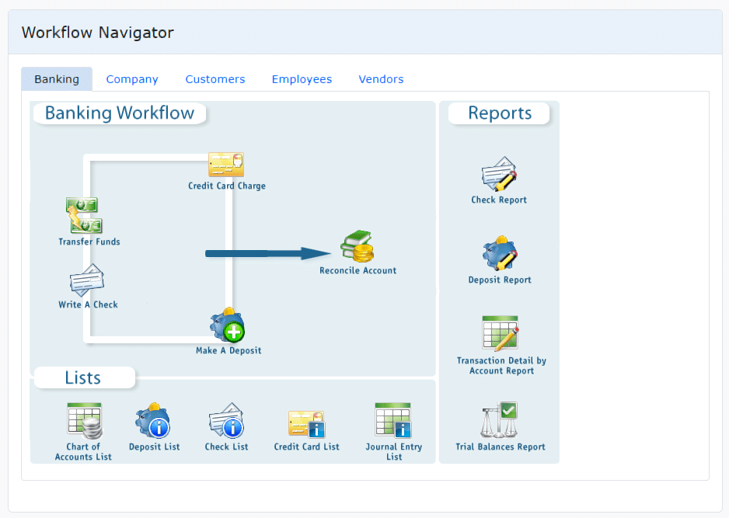
Task: Switch to the Company tab
Action: (132, 79)
